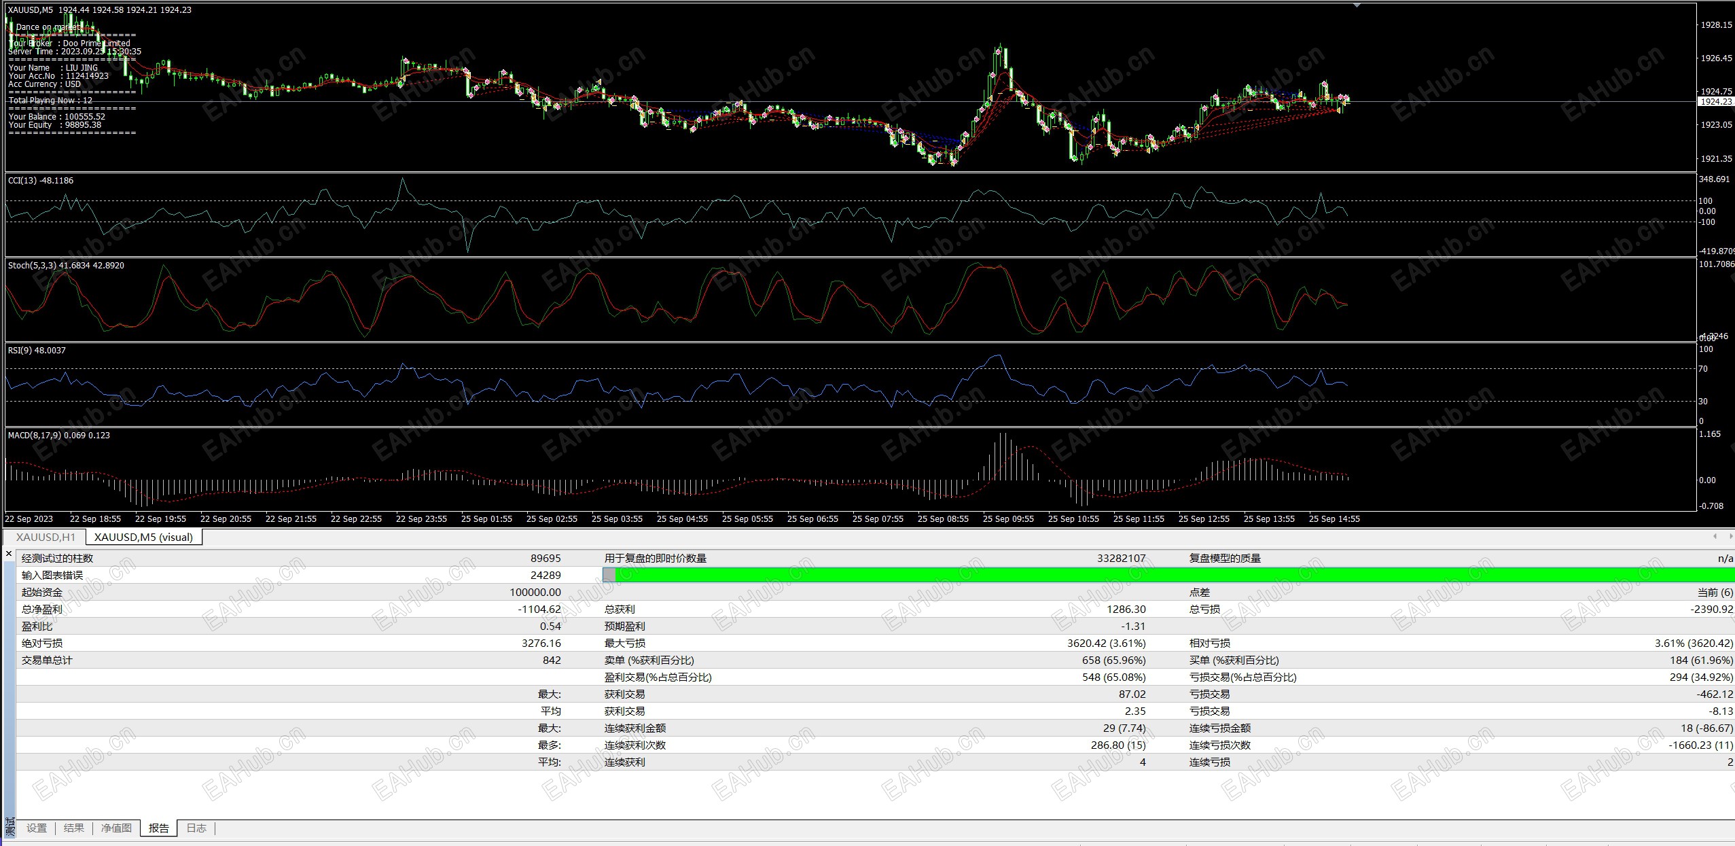Click the profit trades value 548 (65.08%)
The height and width of the screenshot is (846, 1735).
1114,677
